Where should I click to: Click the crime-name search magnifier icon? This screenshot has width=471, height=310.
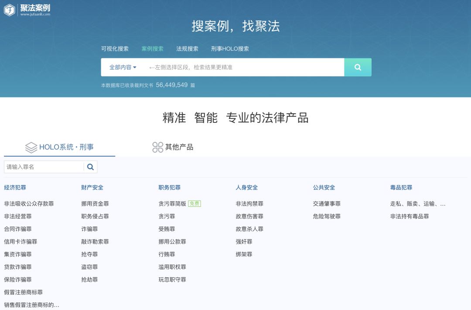pyautogui.click(x=90, y=167)
